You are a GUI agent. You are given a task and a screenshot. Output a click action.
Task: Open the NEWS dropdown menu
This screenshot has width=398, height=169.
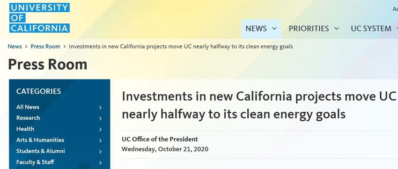pos(261,29)
